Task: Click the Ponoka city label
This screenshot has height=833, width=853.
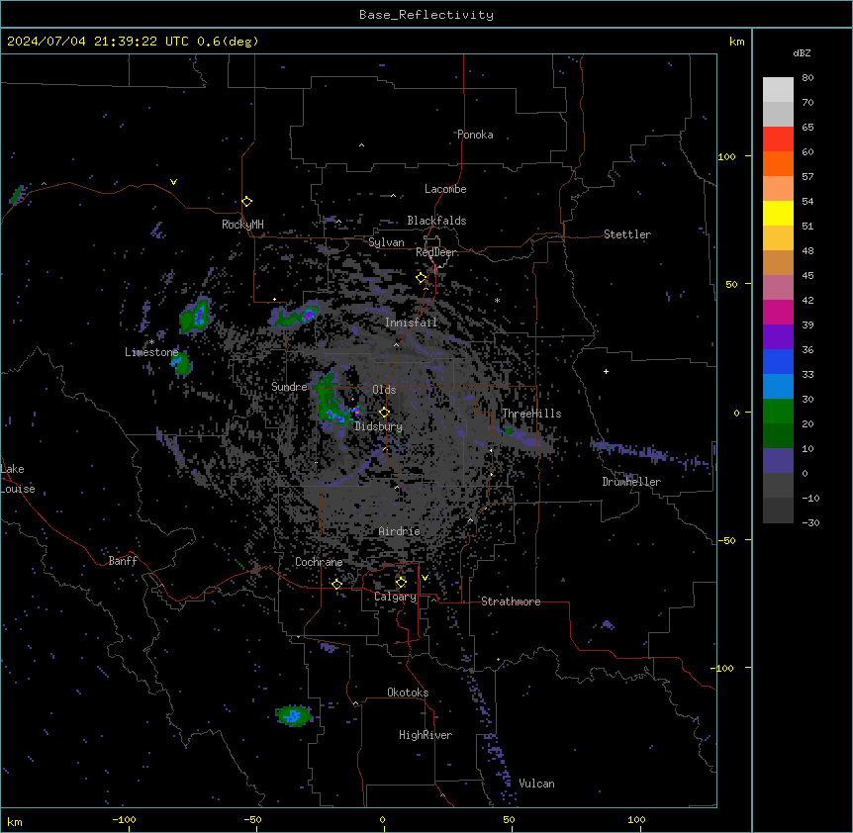Action: (475, 135)
